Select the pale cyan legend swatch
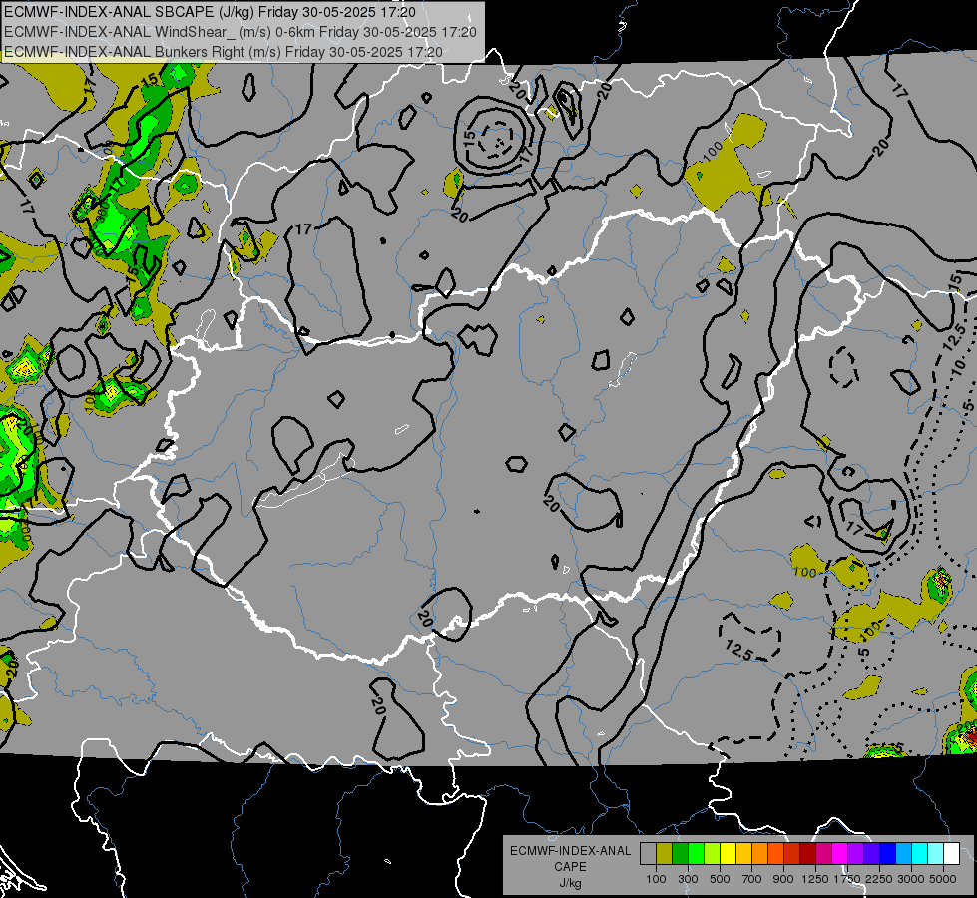Screen dimensions: 977x898 [x=936, y=854]
